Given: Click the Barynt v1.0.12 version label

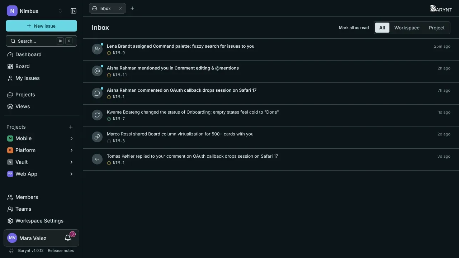Looking at the screenshot, I should click(31, 250).
